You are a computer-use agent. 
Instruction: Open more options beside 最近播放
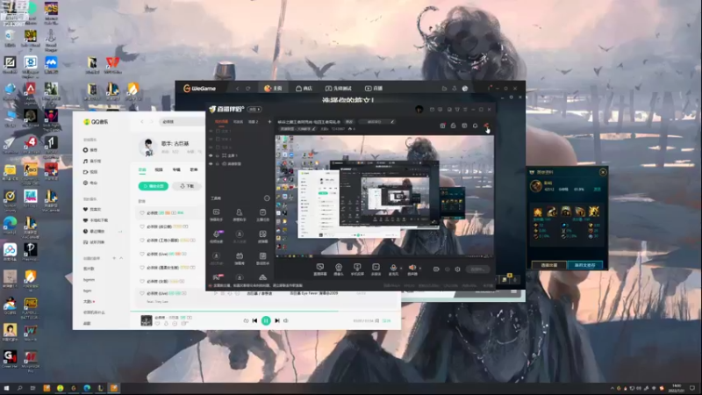(x=120, y=232)
